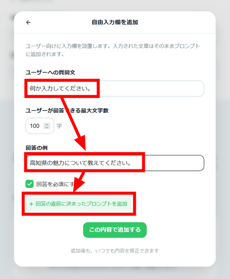Add 回答の直前に決まったプロンプトを追加 option
Viewport: 230px width, 279px height.
78,204
